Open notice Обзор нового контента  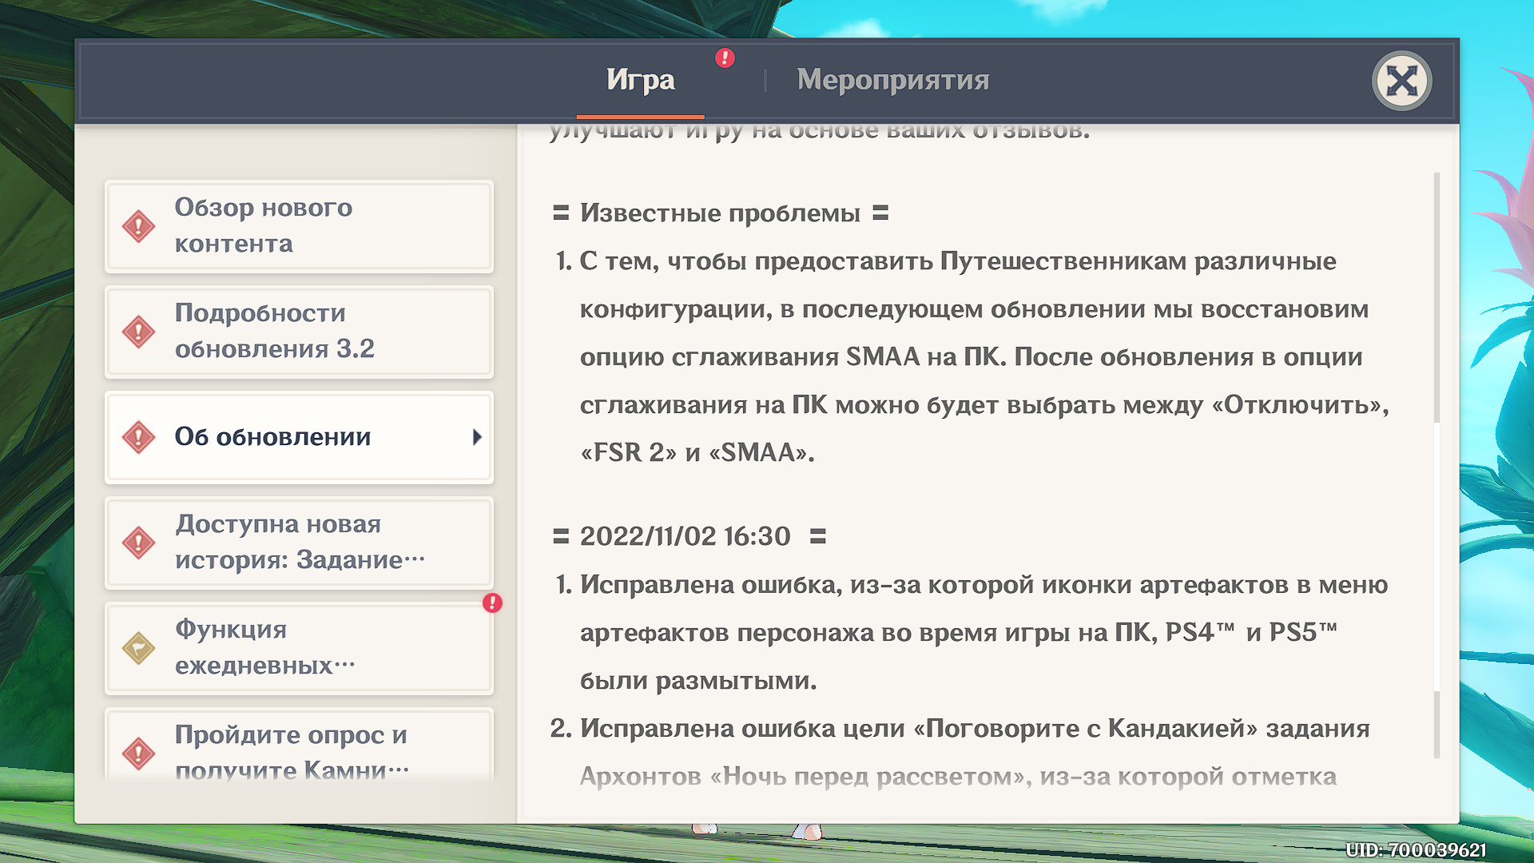[x=299, y=226]
